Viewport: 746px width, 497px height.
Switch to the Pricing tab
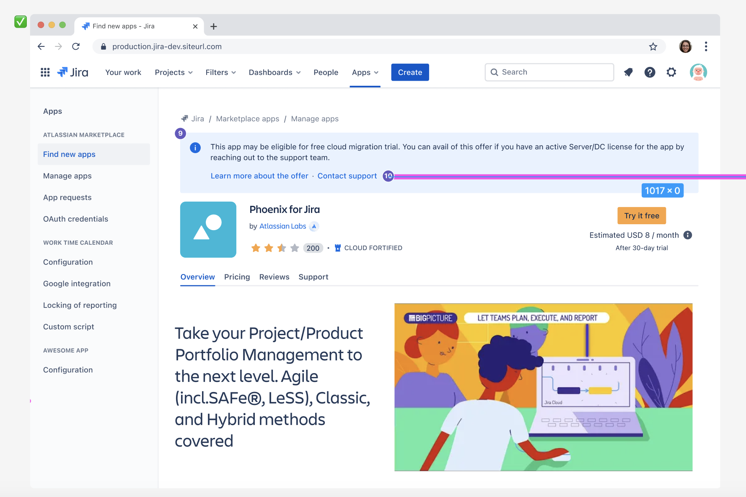point(237,277)
